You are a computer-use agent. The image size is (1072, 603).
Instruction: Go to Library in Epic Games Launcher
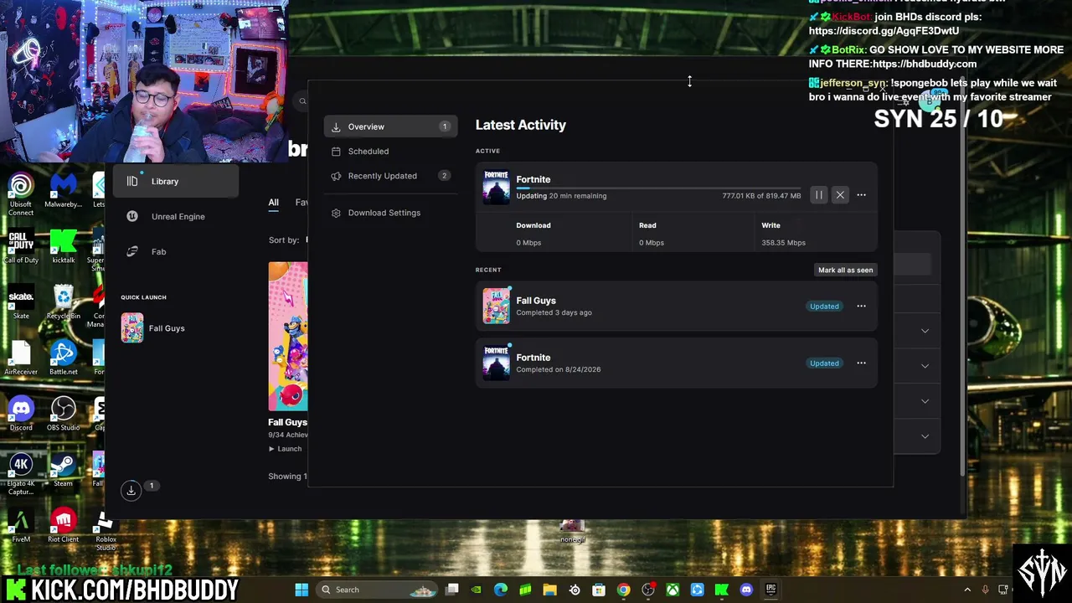coord(176,182)
